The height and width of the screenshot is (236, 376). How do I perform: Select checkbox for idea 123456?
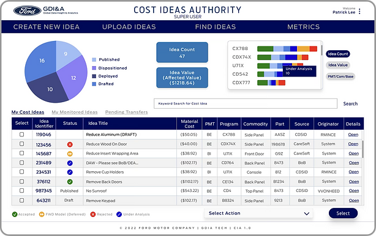click(22, 144)
